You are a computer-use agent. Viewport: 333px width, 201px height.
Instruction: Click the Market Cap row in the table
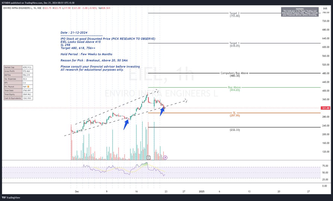click(18, 67)
